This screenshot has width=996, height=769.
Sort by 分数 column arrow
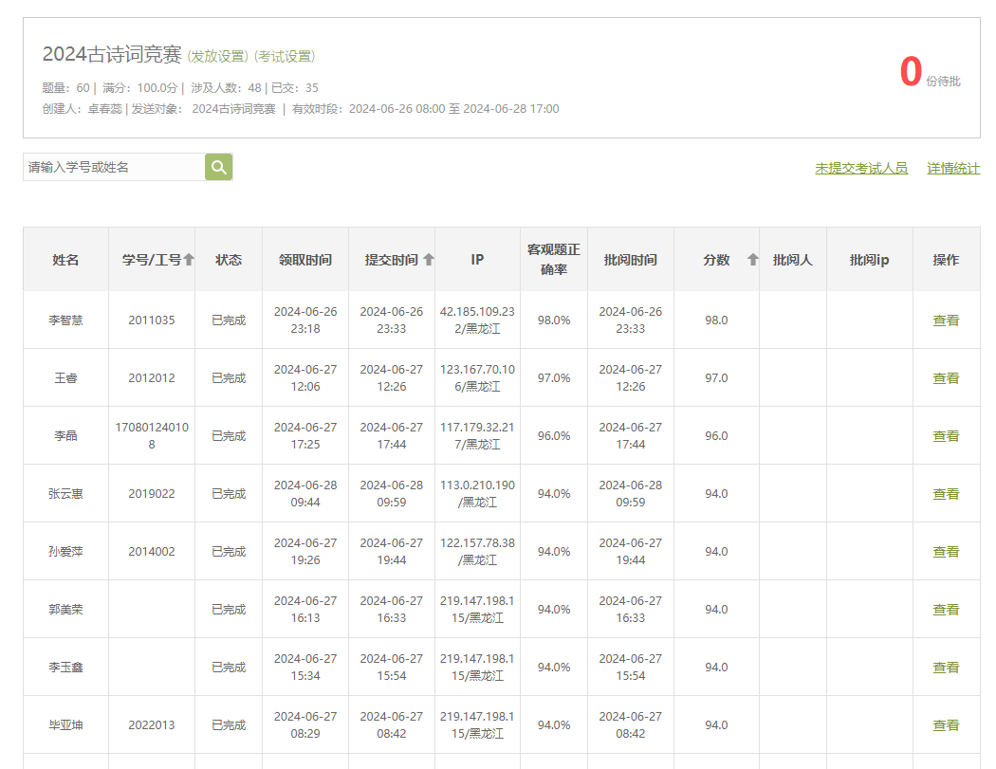(753, 260)
